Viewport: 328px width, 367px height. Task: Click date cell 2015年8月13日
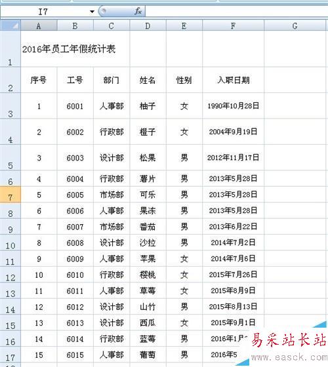point(233,307)
